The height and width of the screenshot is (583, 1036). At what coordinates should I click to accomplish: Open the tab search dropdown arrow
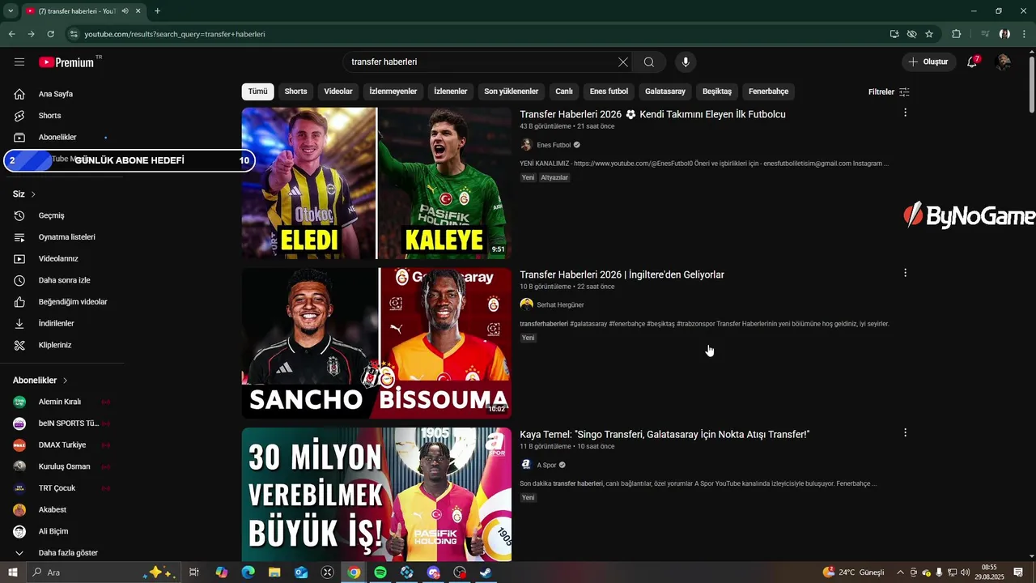11,11
